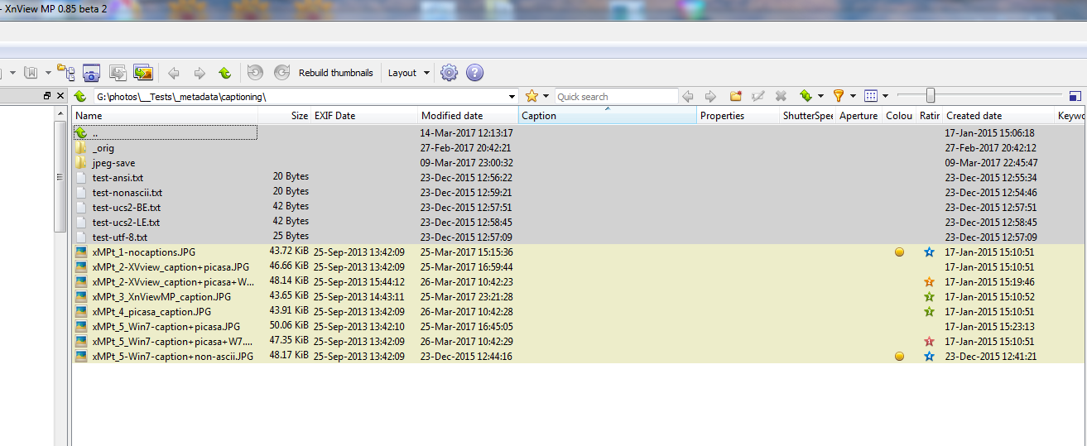Go forward with main toolbar right arrow

click(x=199, y=73)
